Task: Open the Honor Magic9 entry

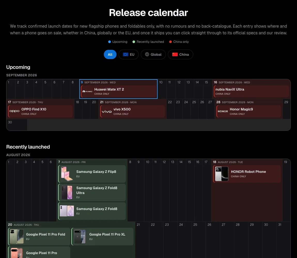Action: 249,111
